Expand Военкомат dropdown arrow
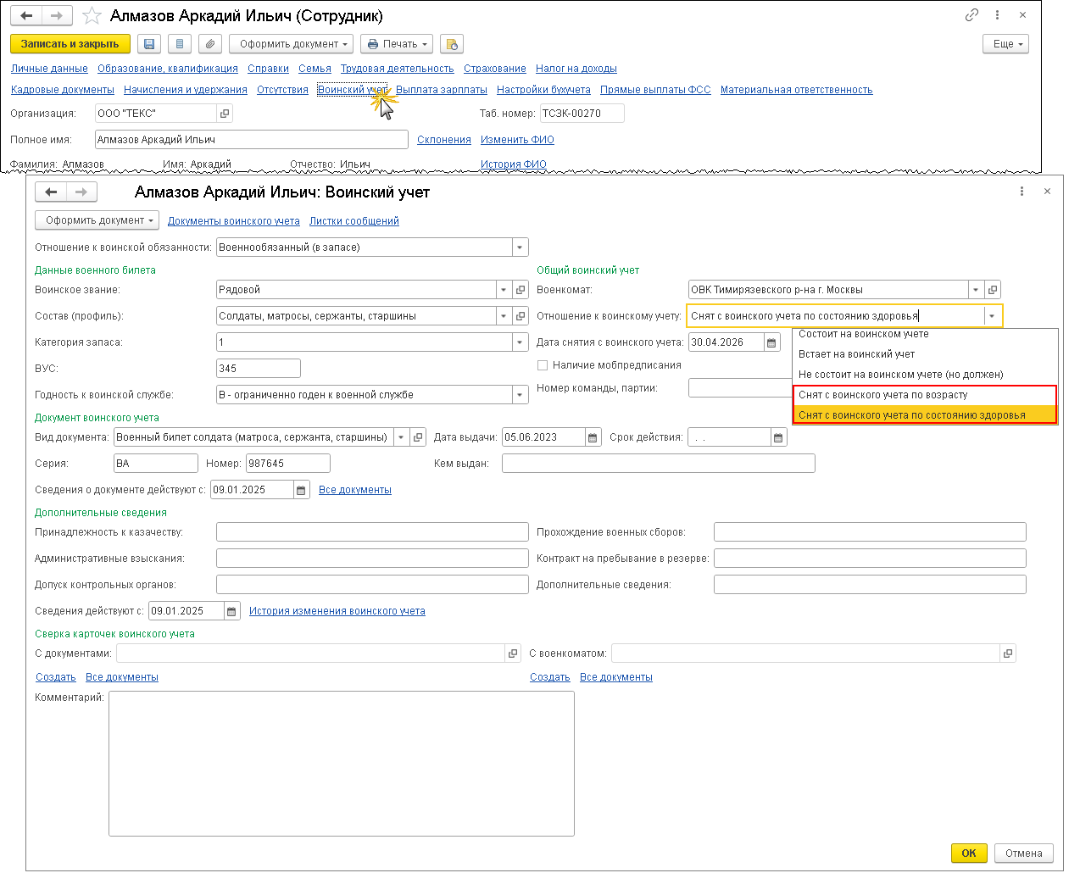 (976, 290)
